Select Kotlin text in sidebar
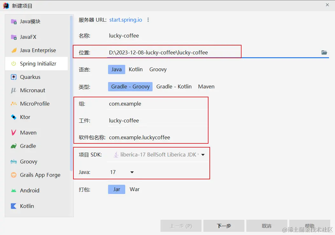 pyautogui.click(x=27, y=206)
